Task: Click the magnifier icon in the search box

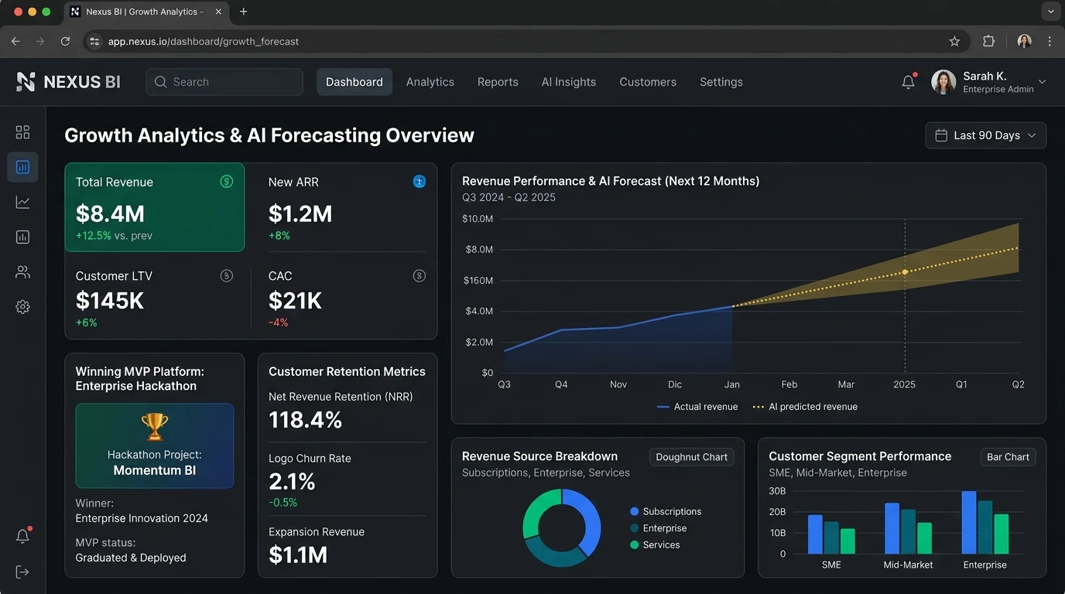Action: pos(161,82)
